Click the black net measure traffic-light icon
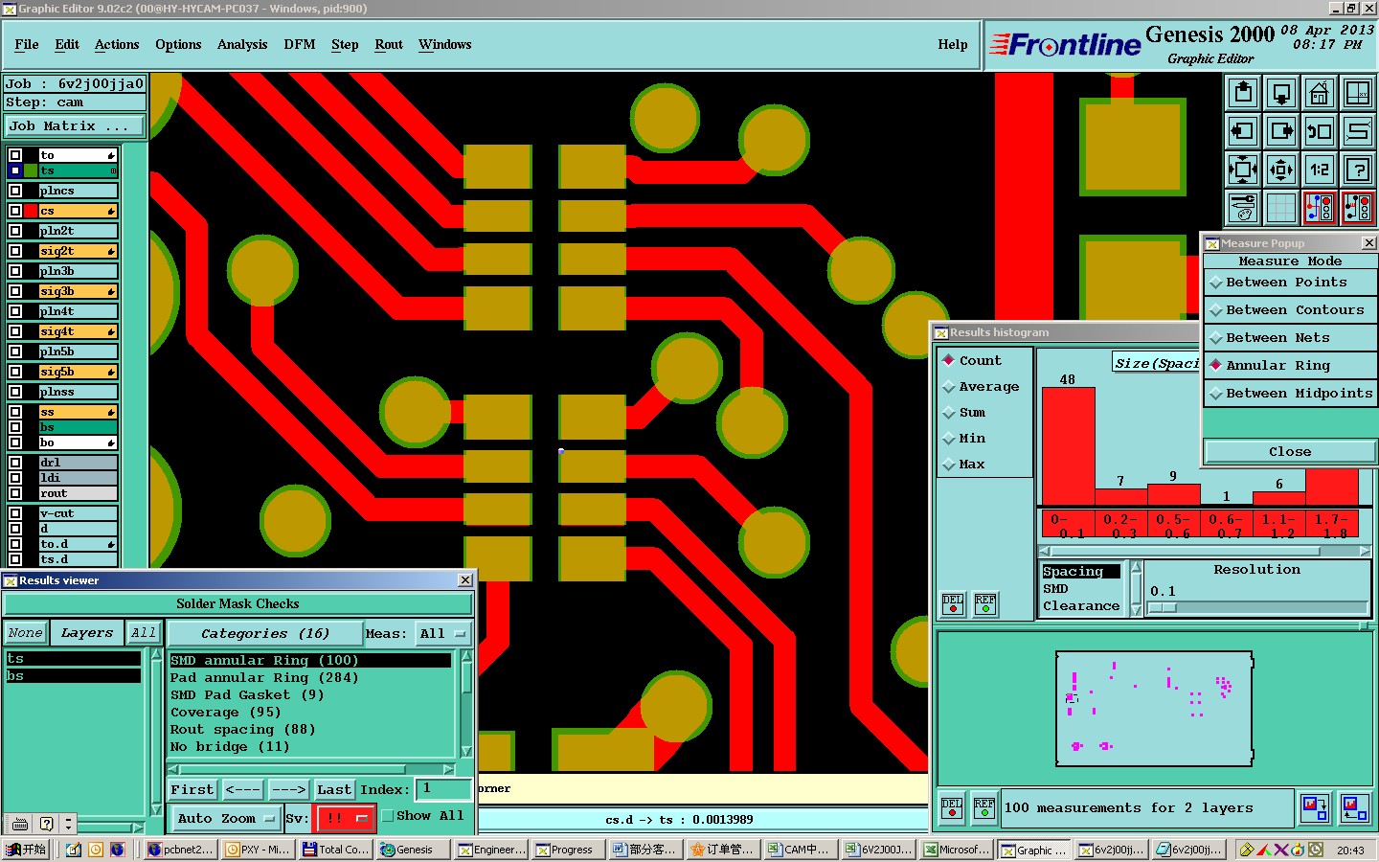1379x862 pixels. coord(1358,207)
